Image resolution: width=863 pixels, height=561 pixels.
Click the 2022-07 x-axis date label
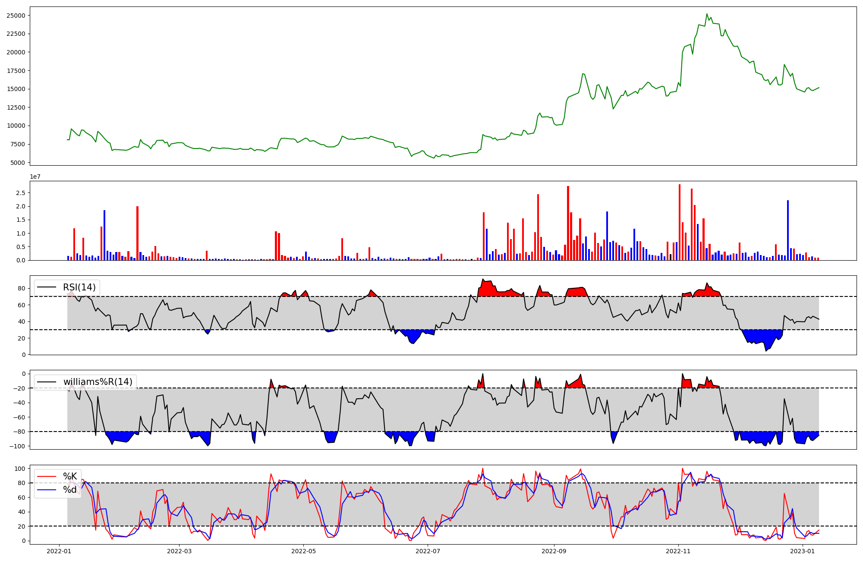pos(428,551)
